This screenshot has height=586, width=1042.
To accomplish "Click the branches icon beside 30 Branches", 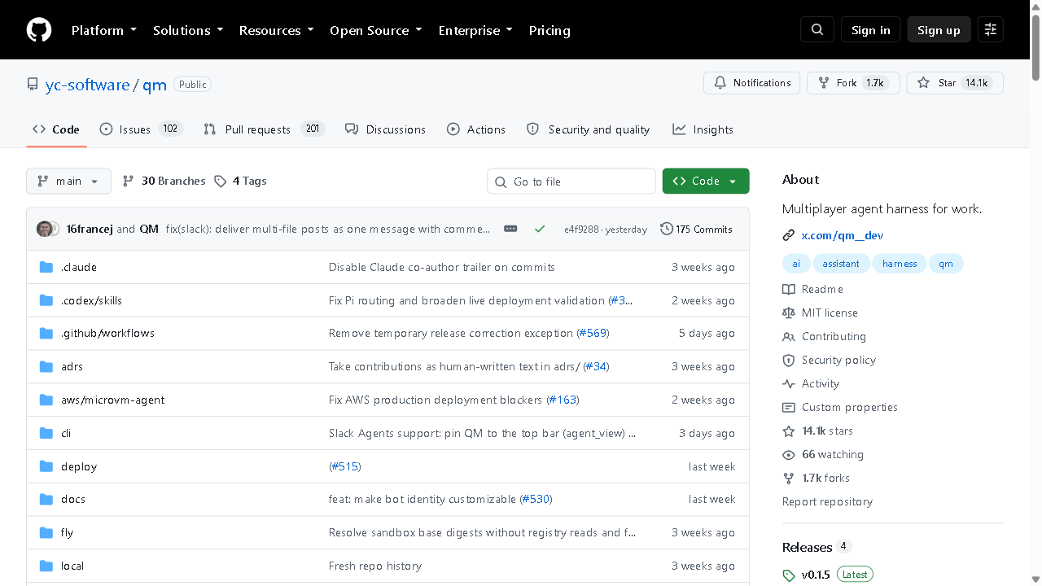I will click(128, 181).
